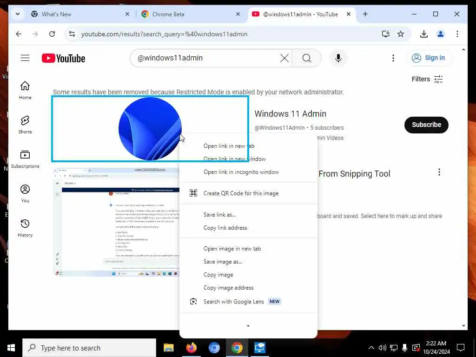The height and width of the screenshot is (357, 476).
Task: Search with your voice microphone icon
Action: tap(338, 58)
